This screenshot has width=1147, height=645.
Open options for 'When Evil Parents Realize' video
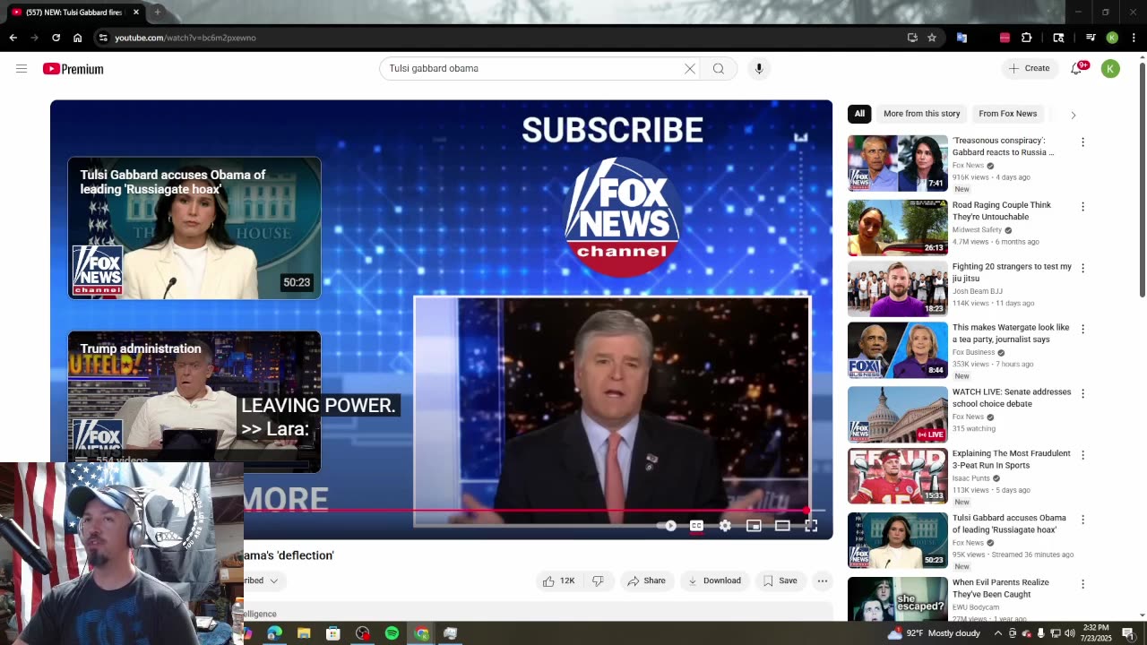(x=1082, y=584)
